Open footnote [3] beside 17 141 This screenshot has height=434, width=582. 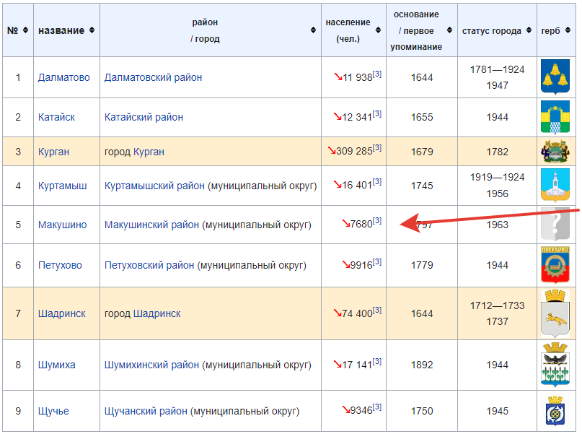[x=377, y=361]
